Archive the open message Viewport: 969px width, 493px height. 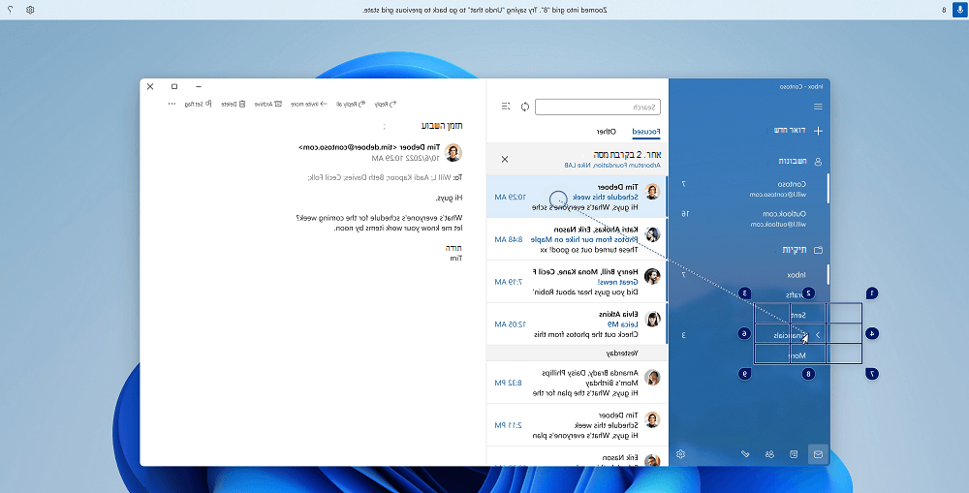click(268, 105)
